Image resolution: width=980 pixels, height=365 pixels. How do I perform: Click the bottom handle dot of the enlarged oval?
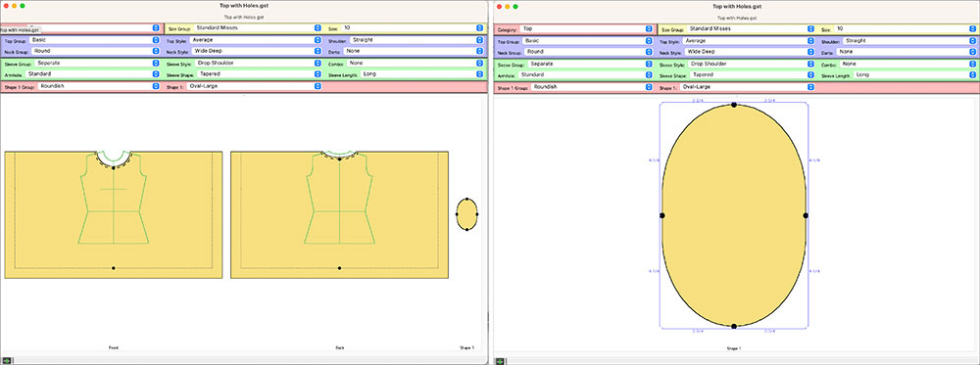pyautogui.click(x=734, y=326)
